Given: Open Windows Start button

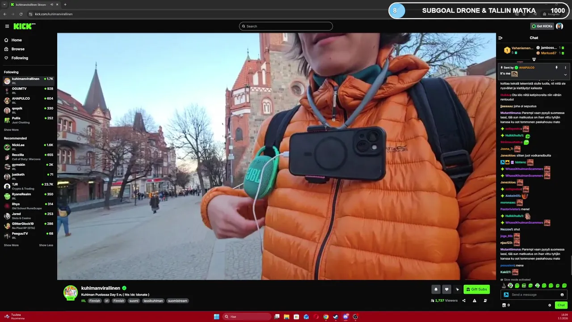Looking at the screenshot, I should pos(217,317).
